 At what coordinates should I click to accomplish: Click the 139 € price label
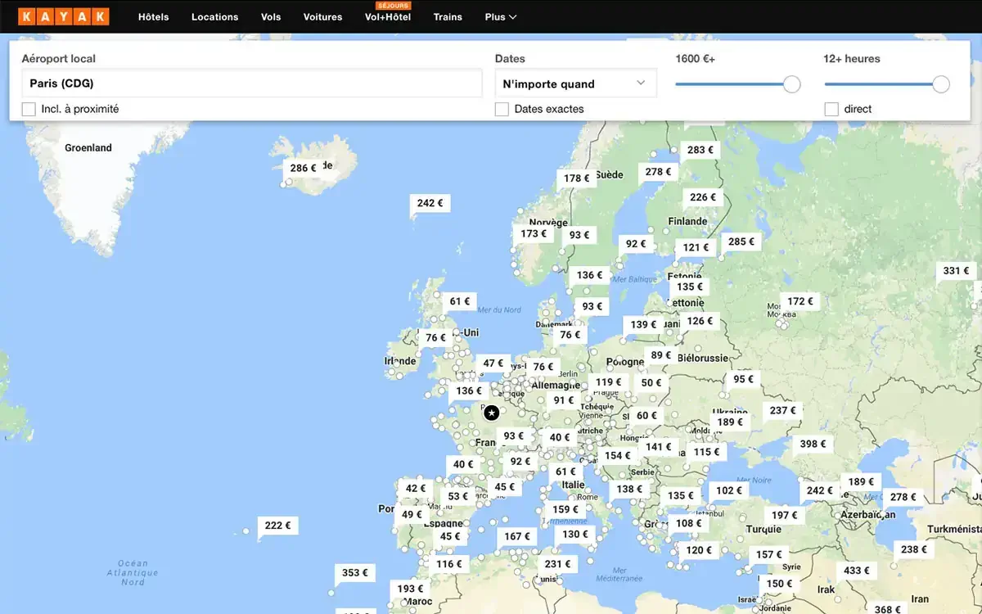tap(643, 324)
